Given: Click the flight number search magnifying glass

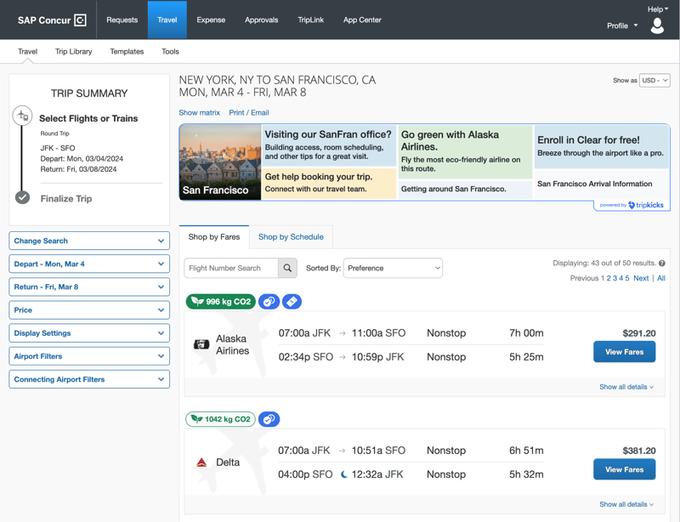Looking at the screenshot, I should pos(287,268).
